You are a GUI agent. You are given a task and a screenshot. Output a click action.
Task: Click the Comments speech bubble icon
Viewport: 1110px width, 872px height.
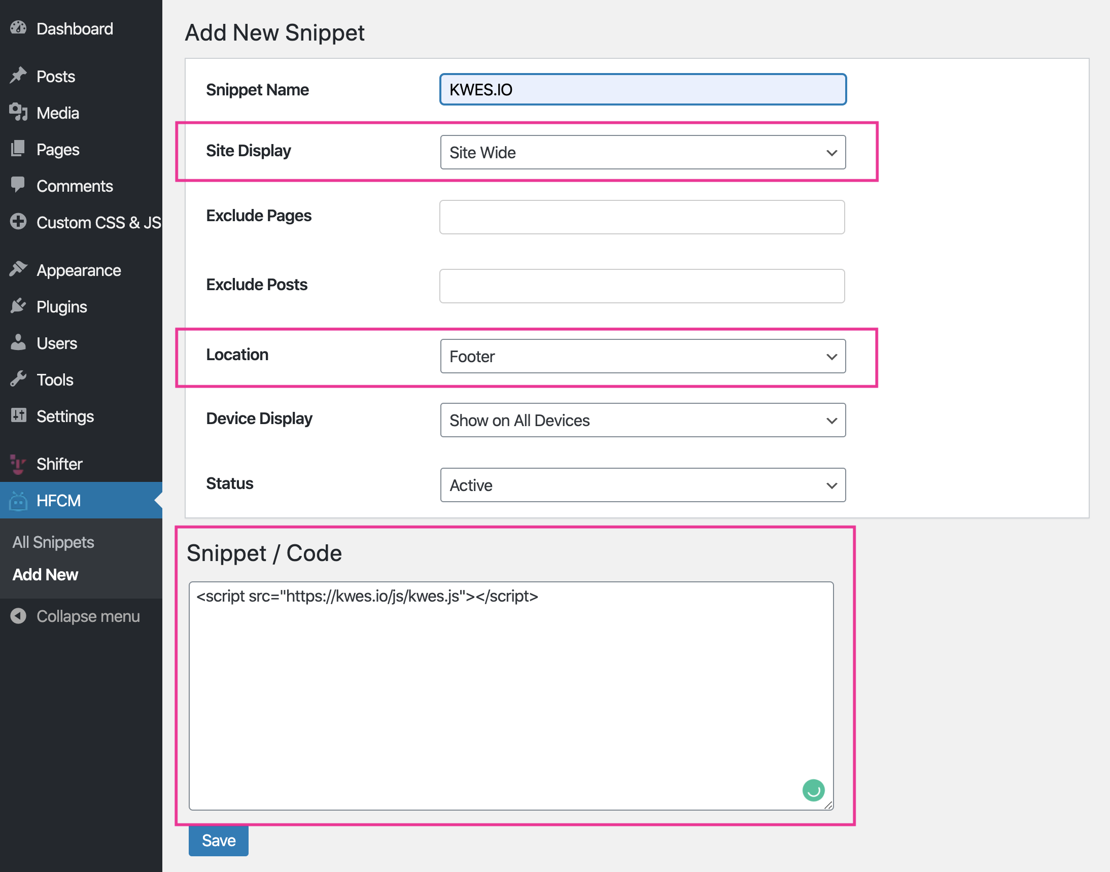18,185
